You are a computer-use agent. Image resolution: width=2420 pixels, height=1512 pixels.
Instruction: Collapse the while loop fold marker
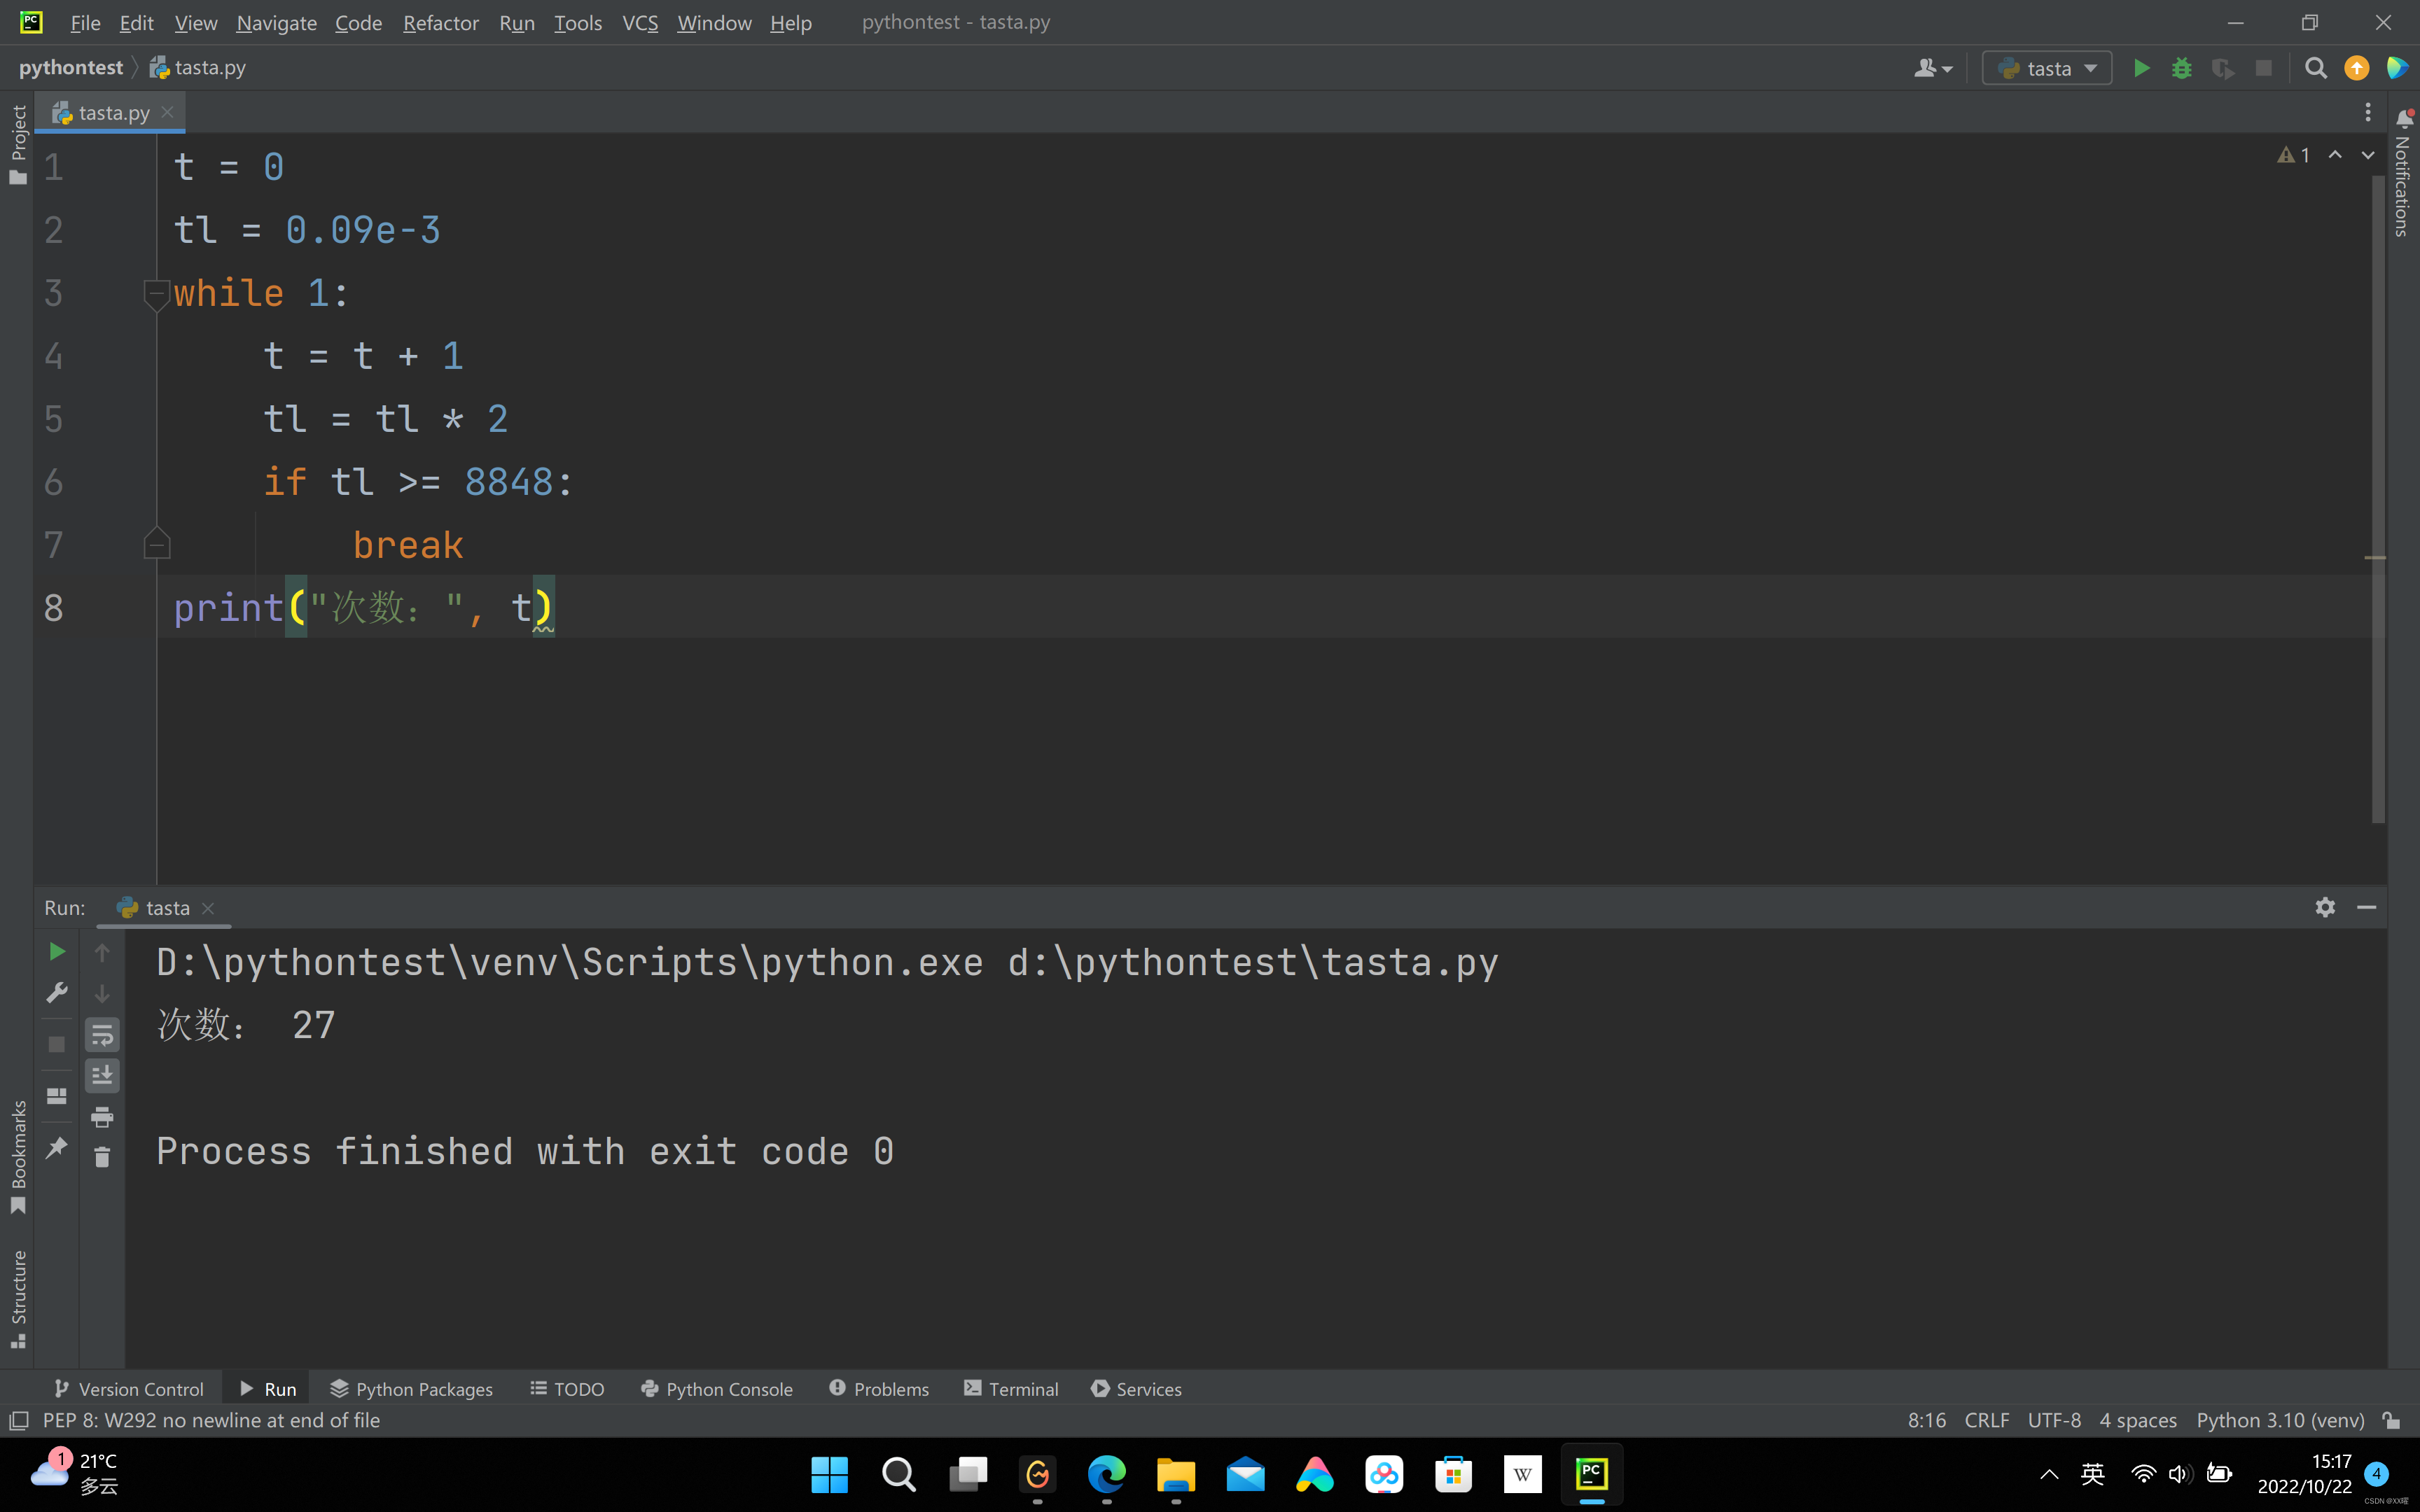(x=156, y=293)
